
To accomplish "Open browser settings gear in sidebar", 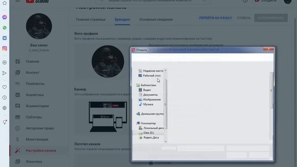I will point(5,108).
